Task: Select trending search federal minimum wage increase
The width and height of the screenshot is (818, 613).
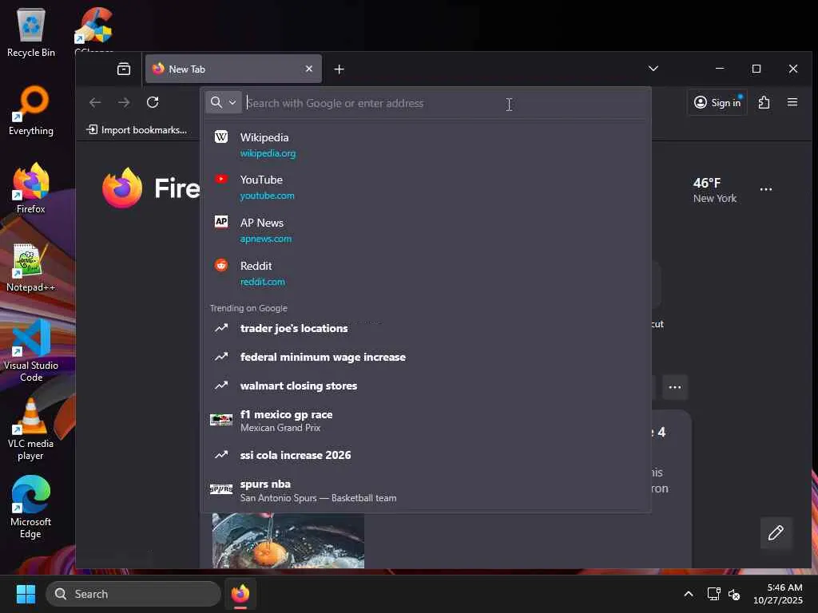Action: click(x=426, y=357)
